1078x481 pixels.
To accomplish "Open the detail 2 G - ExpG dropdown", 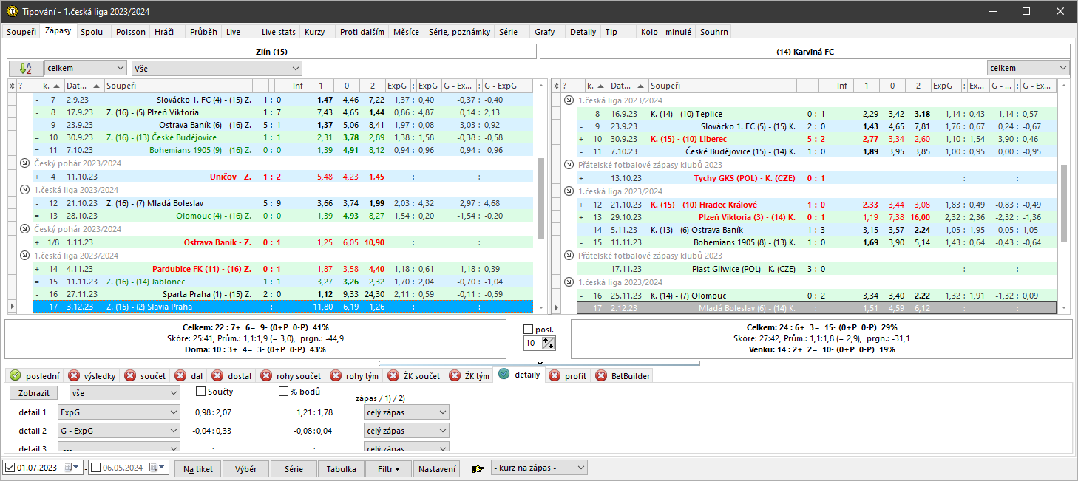I will (x=118, y=431).
